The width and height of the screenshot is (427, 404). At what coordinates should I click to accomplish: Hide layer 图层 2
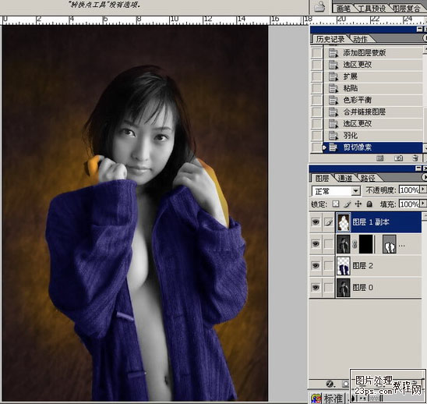click(316, 265)
